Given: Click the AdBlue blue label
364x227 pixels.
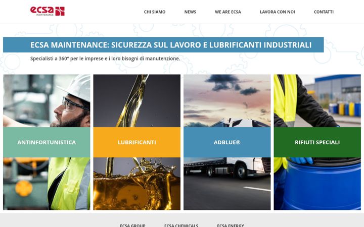Looking at the screenshot, I should click(x=227, y=142).
